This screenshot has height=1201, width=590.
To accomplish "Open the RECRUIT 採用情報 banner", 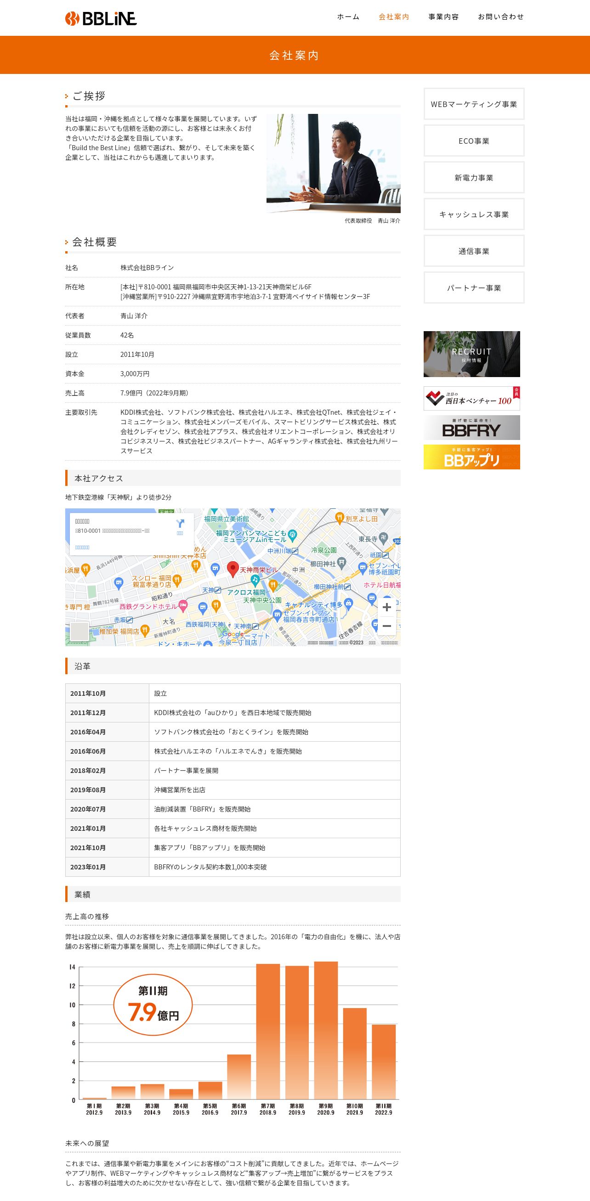I will 471,355.
